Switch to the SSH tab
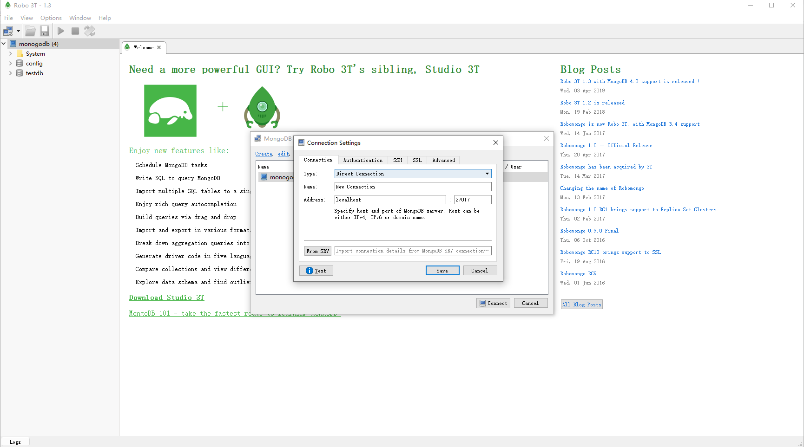The width and height of the screenshot is (804, 447). pyautogui.click(x=397, y=160)
